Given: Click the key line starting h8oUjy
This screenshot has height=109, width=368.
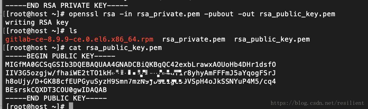Looking at the screenshot, I should (x=140, y=81).
